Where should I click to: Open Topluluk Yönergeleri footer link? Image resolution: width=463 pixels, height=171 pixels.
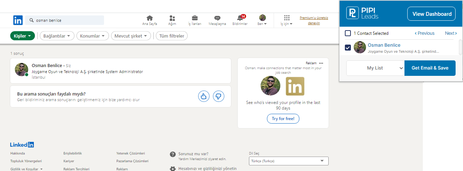pos(26,161)
